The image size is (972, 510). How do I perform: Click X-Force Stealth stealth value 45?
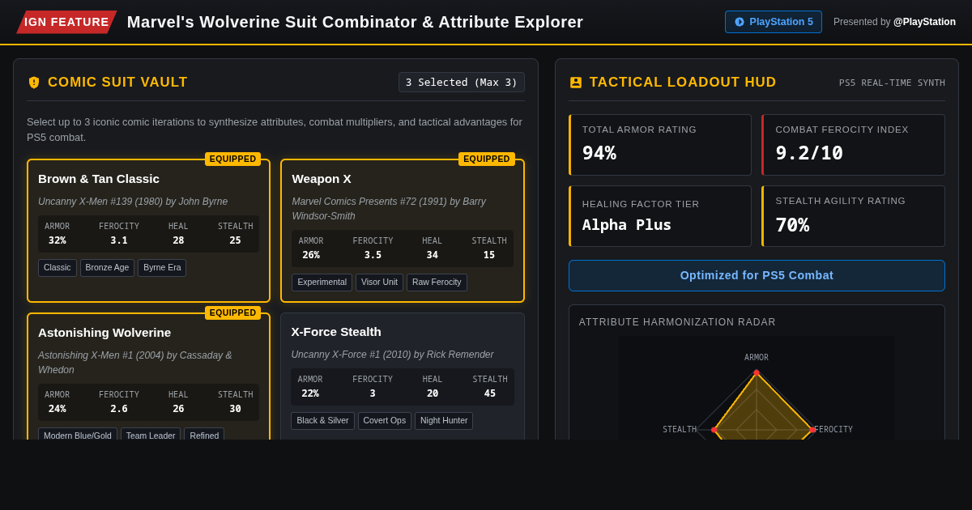click(x=490, y=393)
